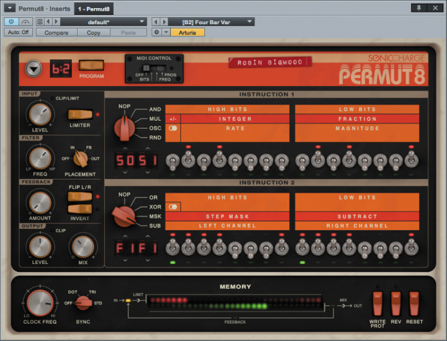Switch to the 1 - Permut8 tab
Viewport: 447px width, 341px height.
point(94,9)
